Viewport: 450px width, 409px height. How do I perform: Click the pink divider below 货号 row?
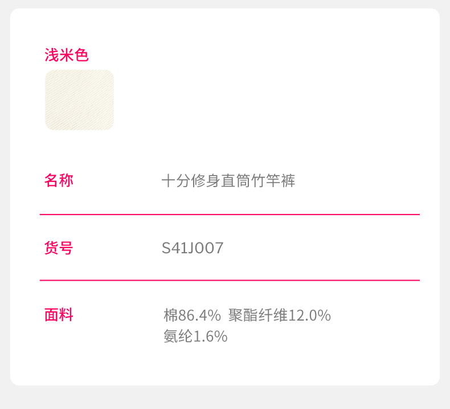pos(230,280)
